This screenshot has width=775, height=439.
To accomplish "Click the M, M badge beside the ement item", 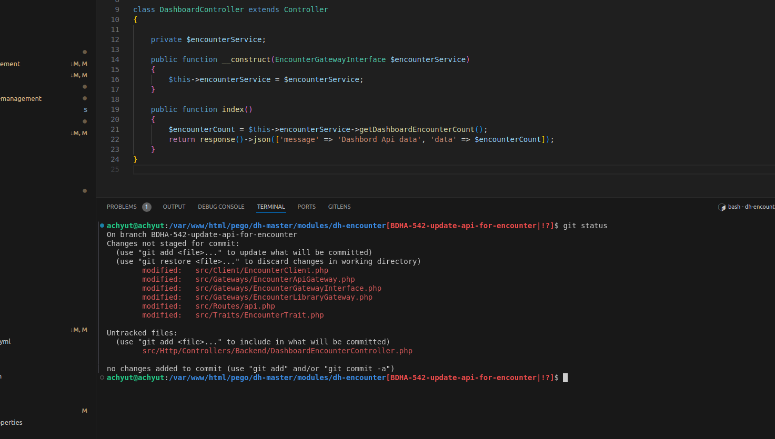I will coord(79,64).
